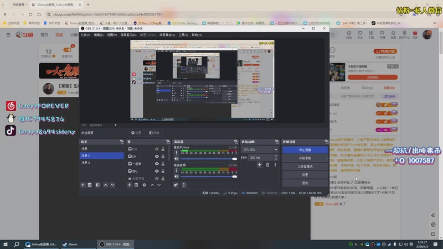Delete the selected scene using the trash icon
Image resolution: width=443 pixels, height=249 pixels.
(90, 185)
